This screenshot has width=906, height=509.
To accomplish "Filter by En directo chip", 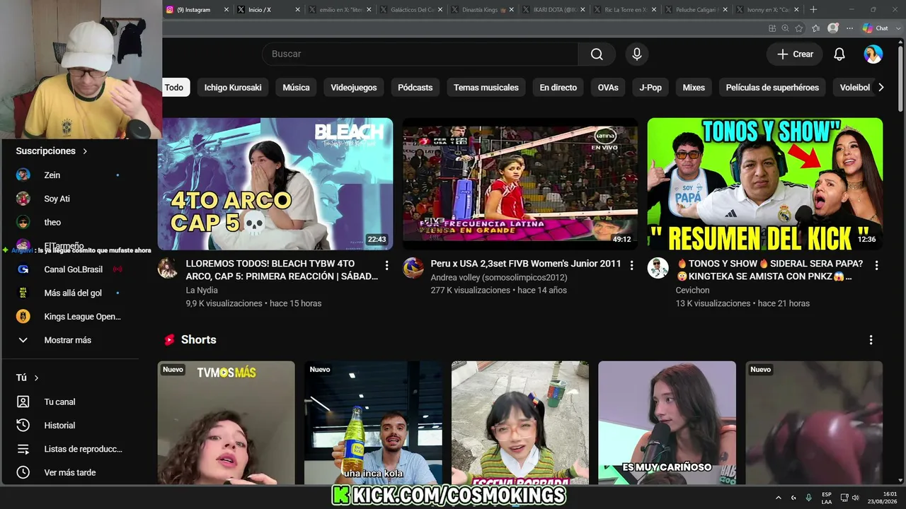I will click(x=558, y=88).
